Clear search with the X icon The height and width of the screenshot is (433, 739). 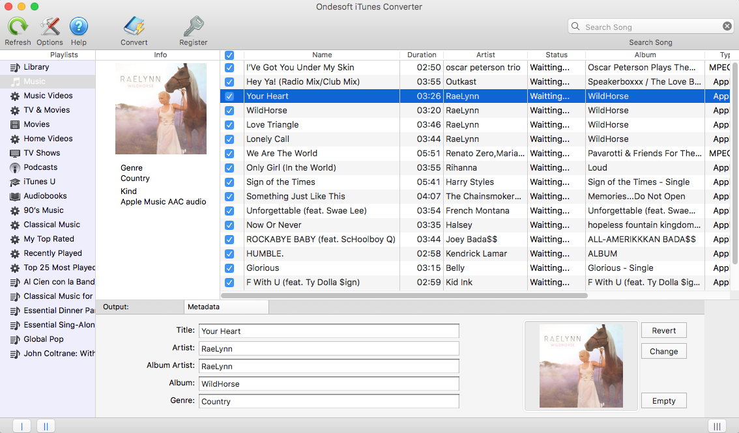(727, 27)
